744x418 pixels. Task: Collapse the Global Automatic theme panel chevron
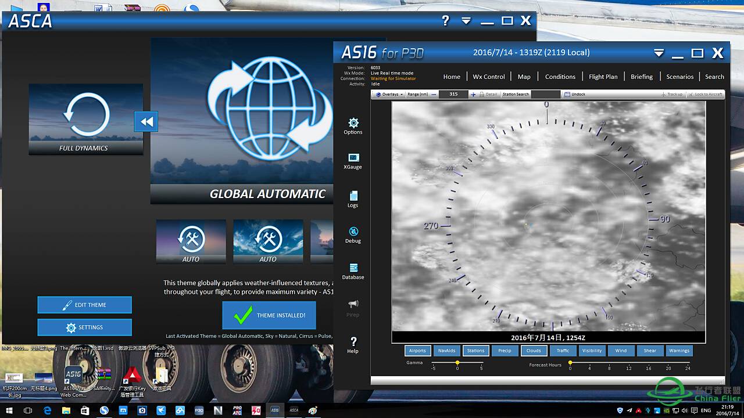(x=146, y=121)
